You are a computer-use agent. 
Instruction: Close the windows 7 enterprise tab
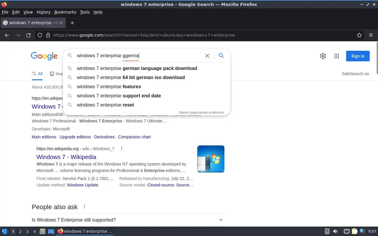click(x=61, y=23)
